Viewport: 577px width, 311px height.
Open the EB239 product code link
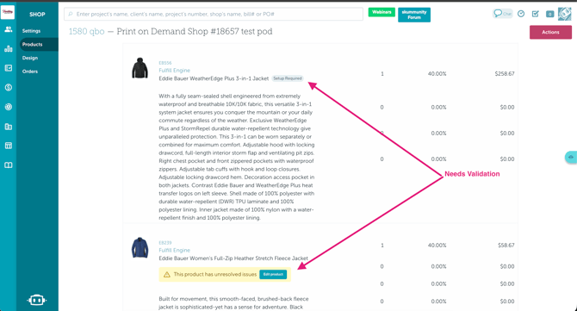pos(164,243)
